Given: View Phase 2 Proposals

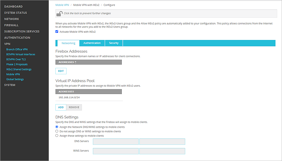Looking at the screenshot, I should [x=17, y=64].
